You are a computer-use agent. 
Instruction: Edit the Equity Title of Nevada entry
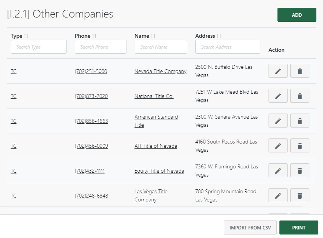tap(277, 170)
